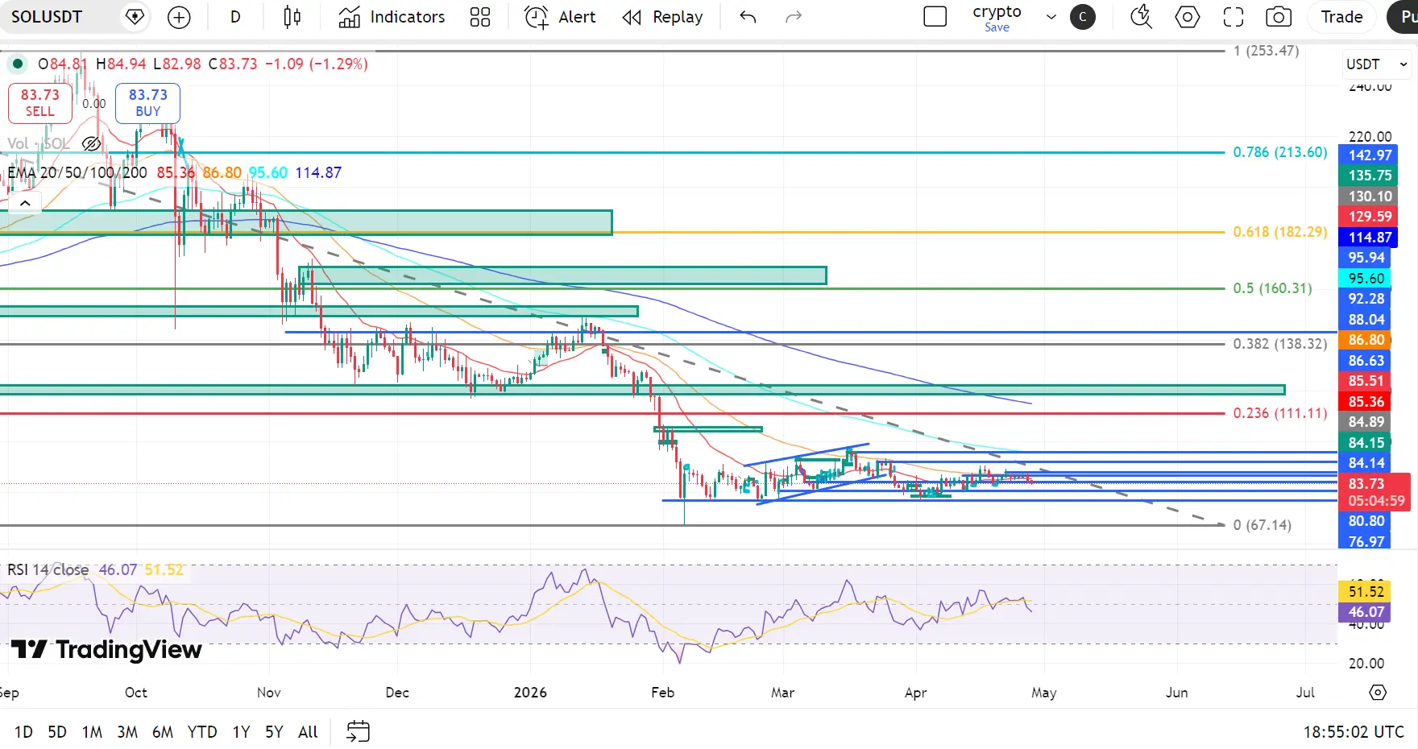Undo the last chart action
The height and width of the screenshot is (749, 1418).
click(748, 17)
